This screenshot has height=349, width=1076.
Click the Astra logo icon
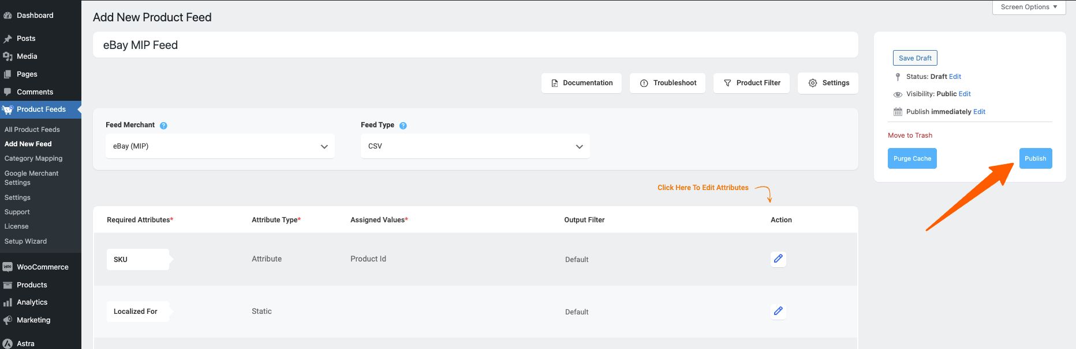8,344
